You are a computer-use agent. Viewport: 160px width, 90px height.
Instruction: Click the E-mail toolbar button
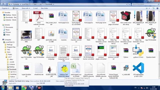coord(35,8)
